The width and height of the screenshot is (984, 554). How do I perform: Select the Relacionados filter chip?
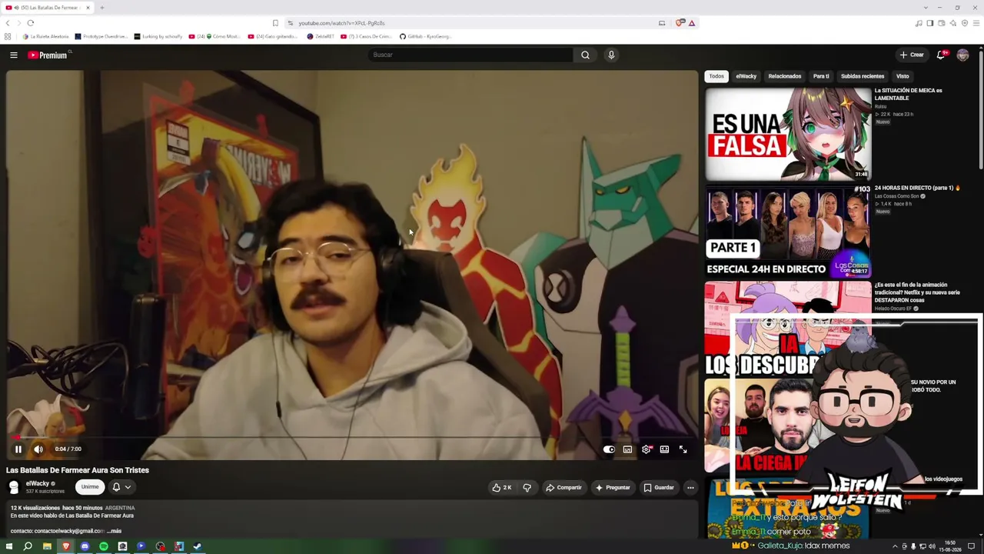[785, 76]
